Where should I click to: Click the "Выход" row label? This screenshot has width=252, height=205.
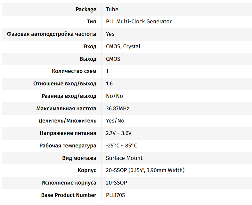point(88,59)
